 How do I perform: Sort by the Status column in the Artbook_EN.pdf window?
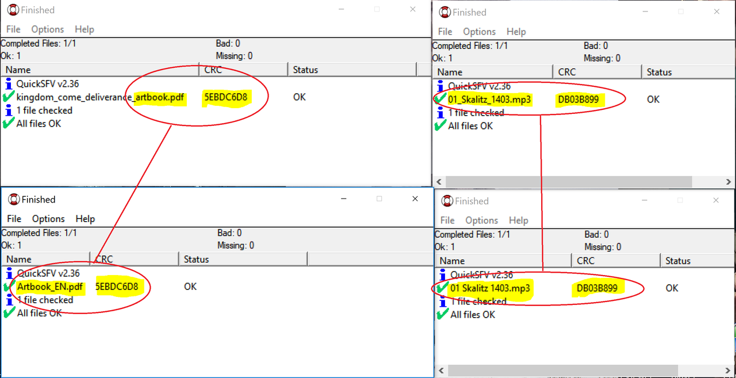pyautogui.click(x=243, y=259)
